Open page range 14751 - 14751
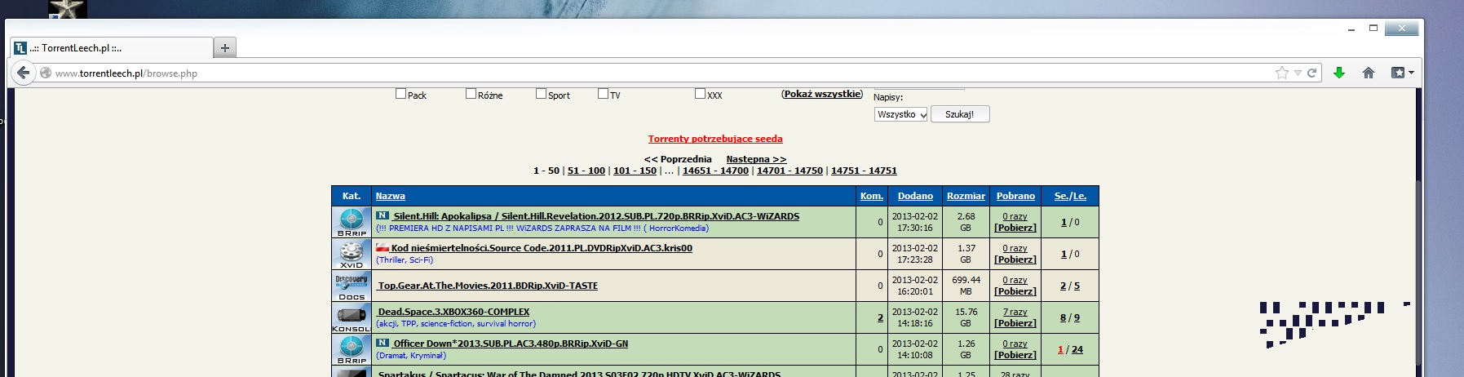Viewport: 1464px width, 377px height. pyautogui.click(x=864, y=171)
